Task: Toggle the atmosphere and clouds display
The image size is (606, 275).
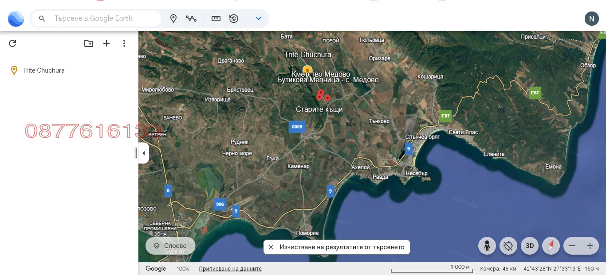Action: [x=508, y=245]
